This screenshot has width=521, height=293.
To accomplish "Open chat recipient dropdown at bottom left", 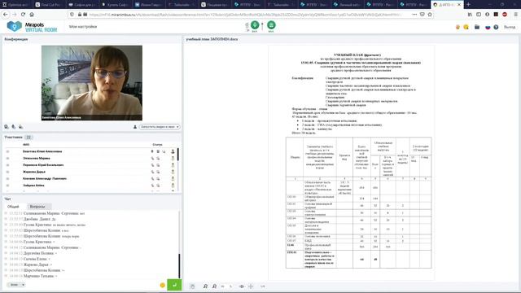I will [16, 285].
